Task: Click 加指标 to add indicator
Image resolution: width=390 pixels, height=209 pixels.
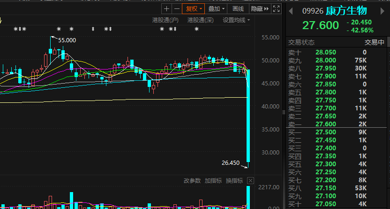Action: pyautogui.click(x=213, y=181)
